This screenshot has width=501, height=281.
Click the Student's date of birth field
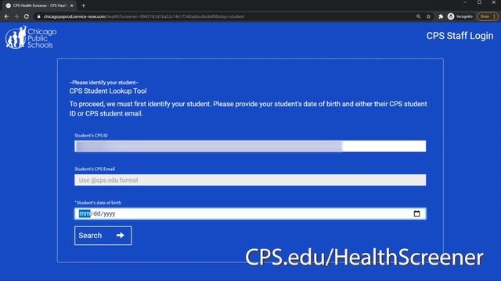[250, 213]
